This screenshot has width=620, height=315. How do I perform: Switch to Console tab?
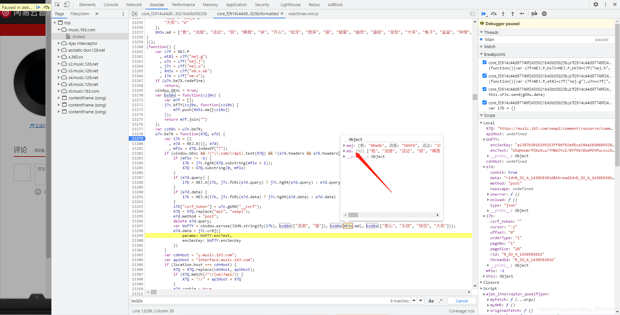coord(111,5)
